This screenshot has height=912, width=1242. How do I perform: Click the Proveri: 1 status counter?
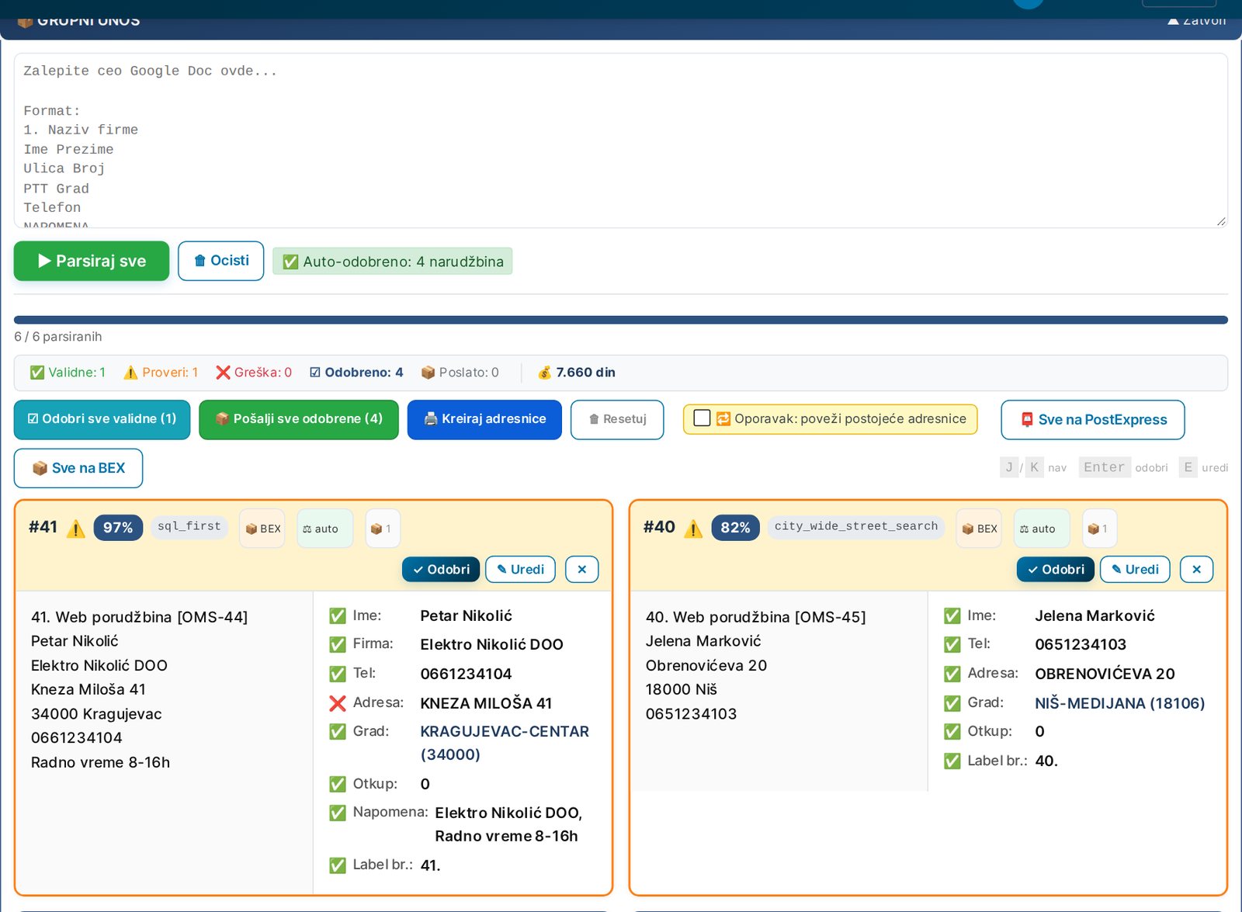161,373
